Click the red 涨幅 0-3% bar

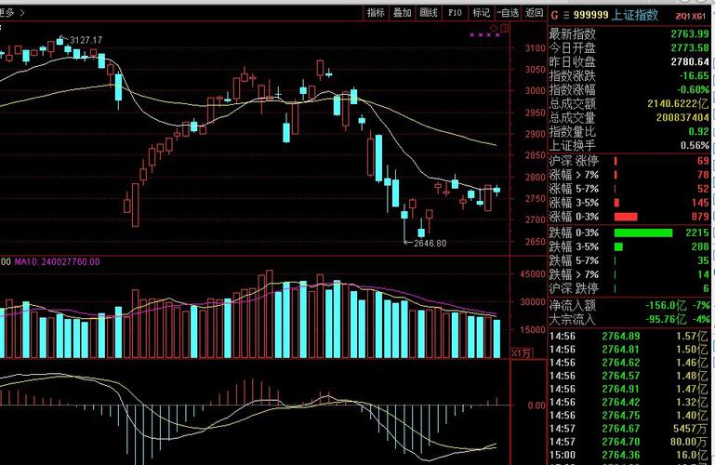626,217
